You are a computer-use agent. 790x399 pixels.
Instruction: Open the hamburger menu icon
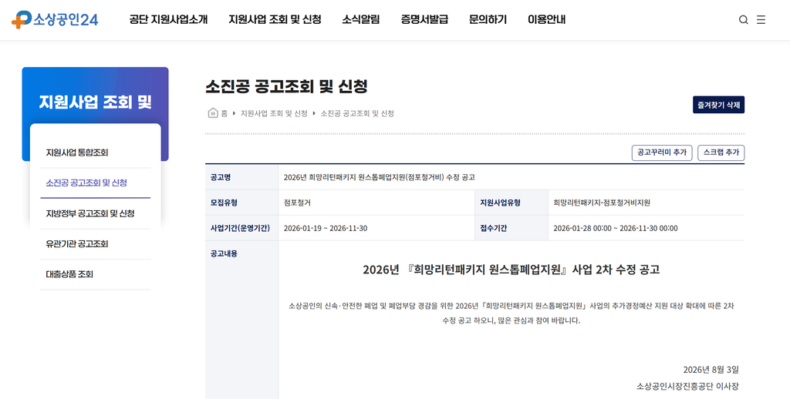761,19
